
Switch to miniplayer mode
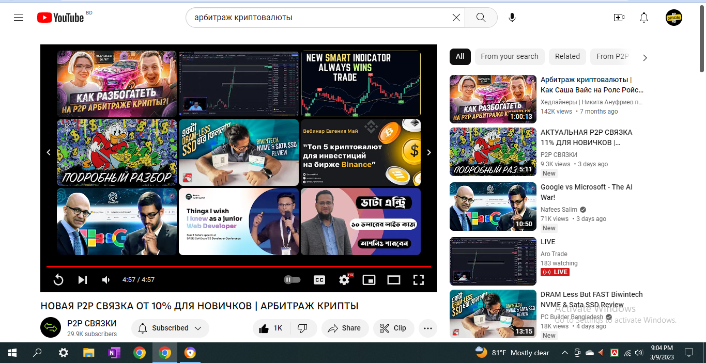(369, 280)
